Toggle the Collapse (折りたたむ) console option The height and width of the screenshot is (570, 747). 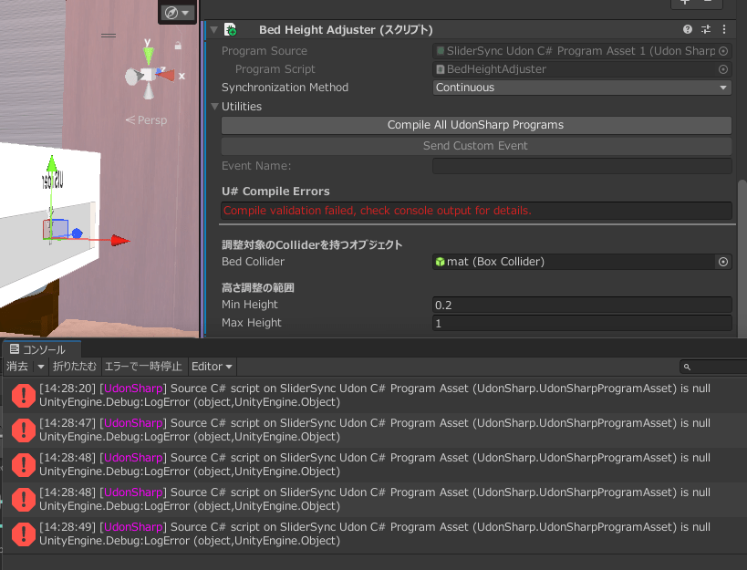(73, 367)
